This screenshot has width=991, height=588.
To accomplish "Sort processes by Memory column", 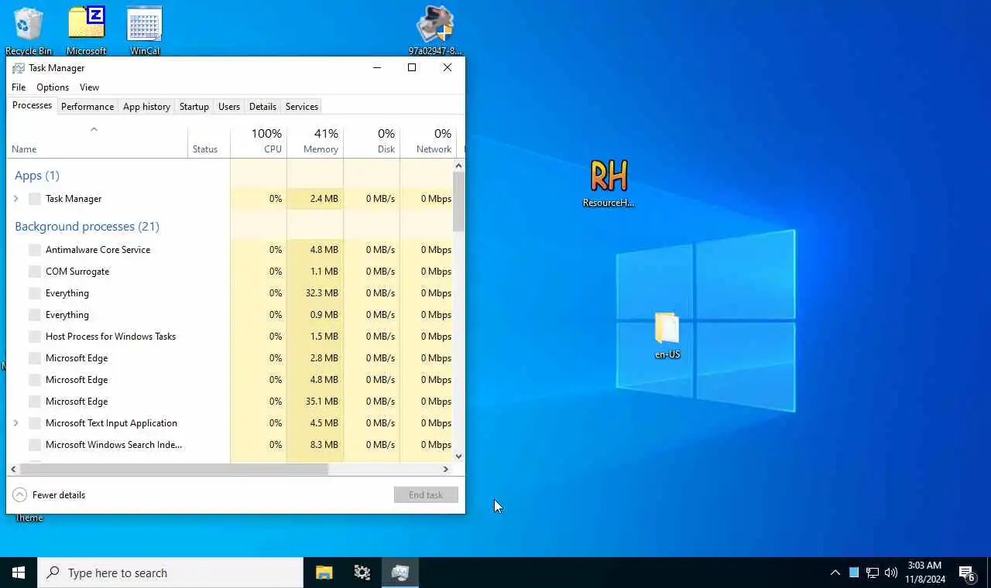I will click(x=315, y=142).
